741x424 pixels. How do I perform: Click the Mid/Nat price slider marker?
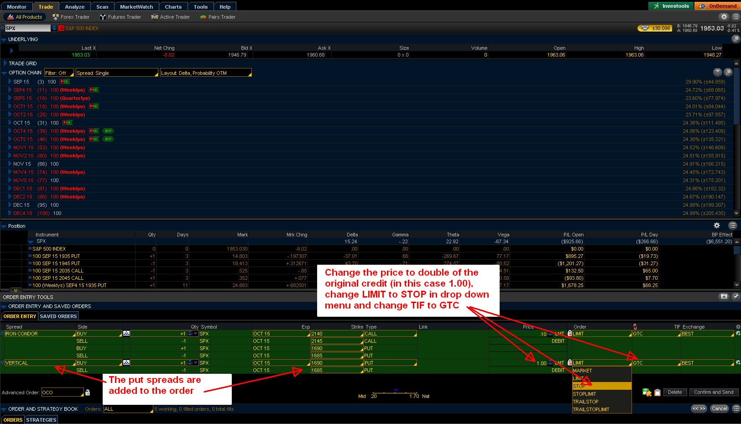pos(396,391)
